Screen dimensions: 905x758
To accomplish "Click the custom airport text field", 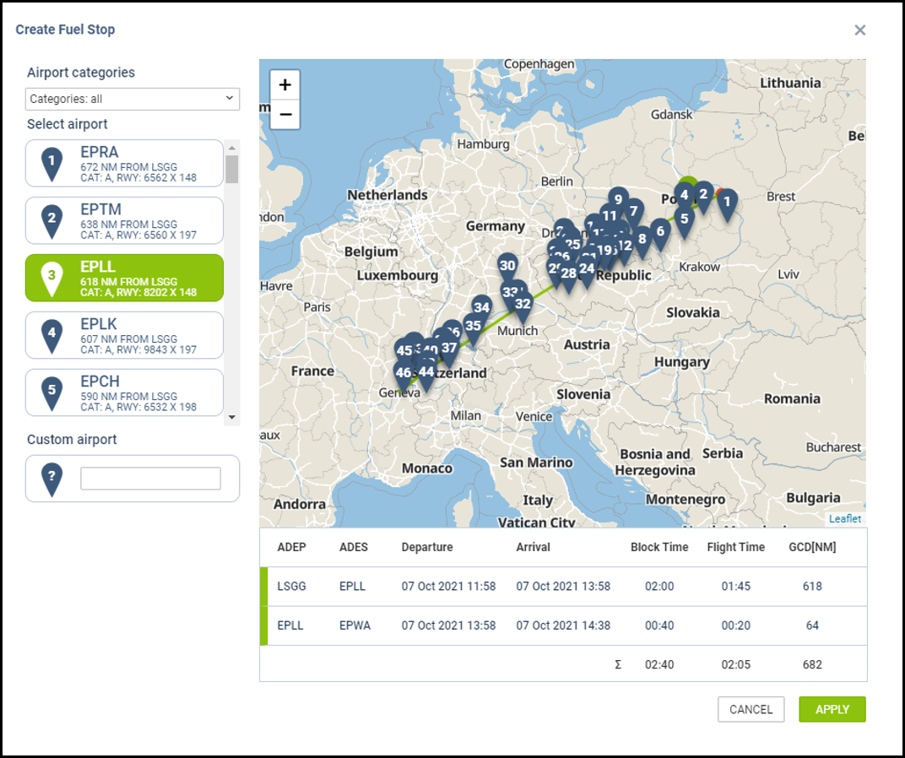I will 150,479.
